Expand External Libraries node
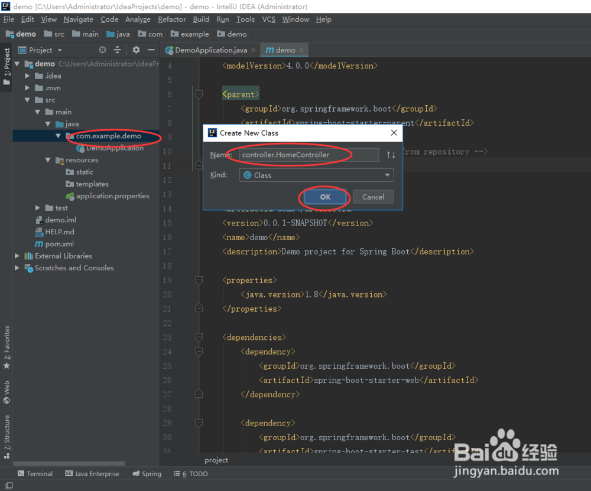This screenshot has width=591, height=491. (17, 256)
